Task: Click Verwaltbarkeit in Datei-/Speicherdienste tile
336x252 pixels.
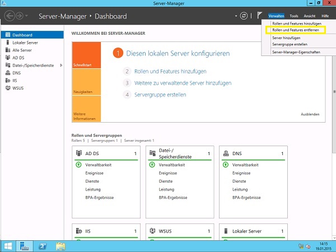Action: tap(172, 165)
